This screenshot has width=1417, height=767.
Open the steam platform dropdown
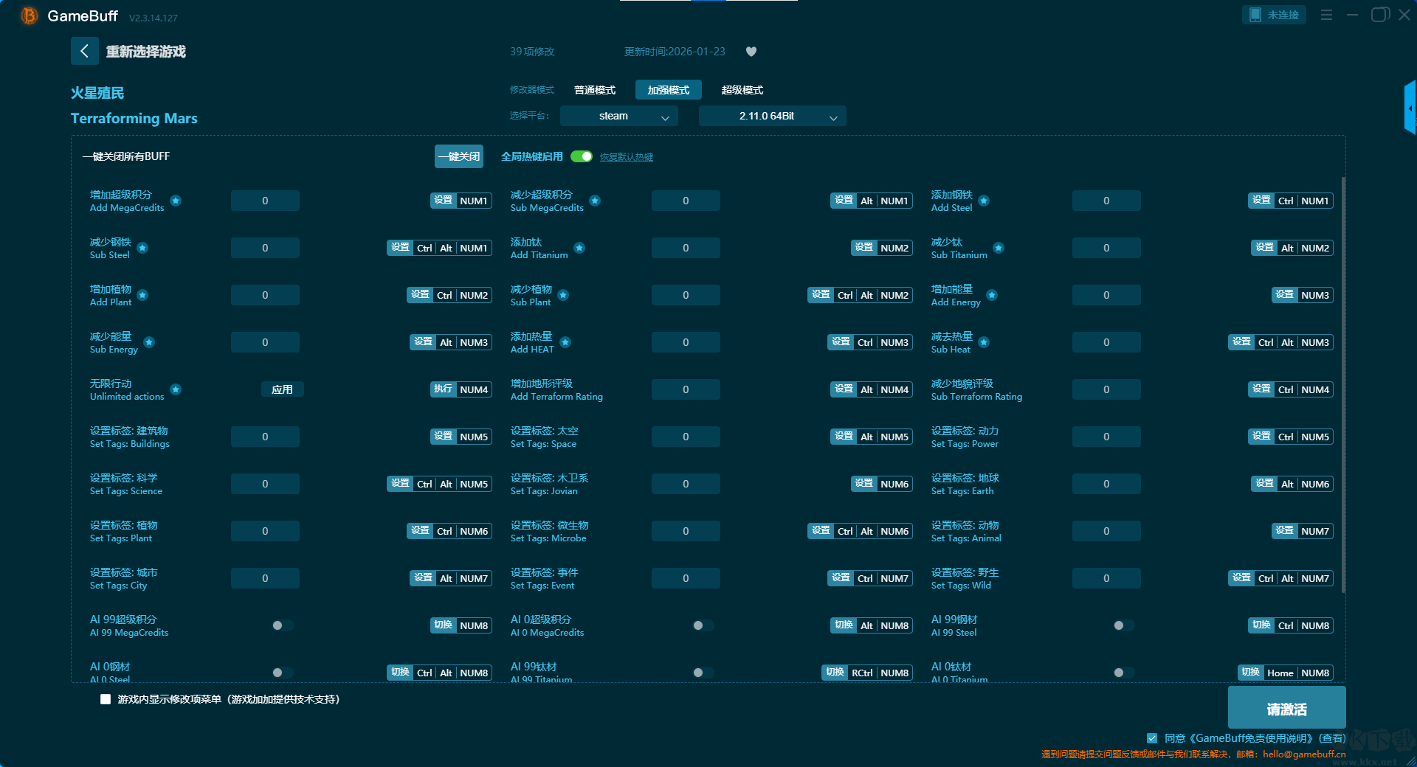(619, 116)
